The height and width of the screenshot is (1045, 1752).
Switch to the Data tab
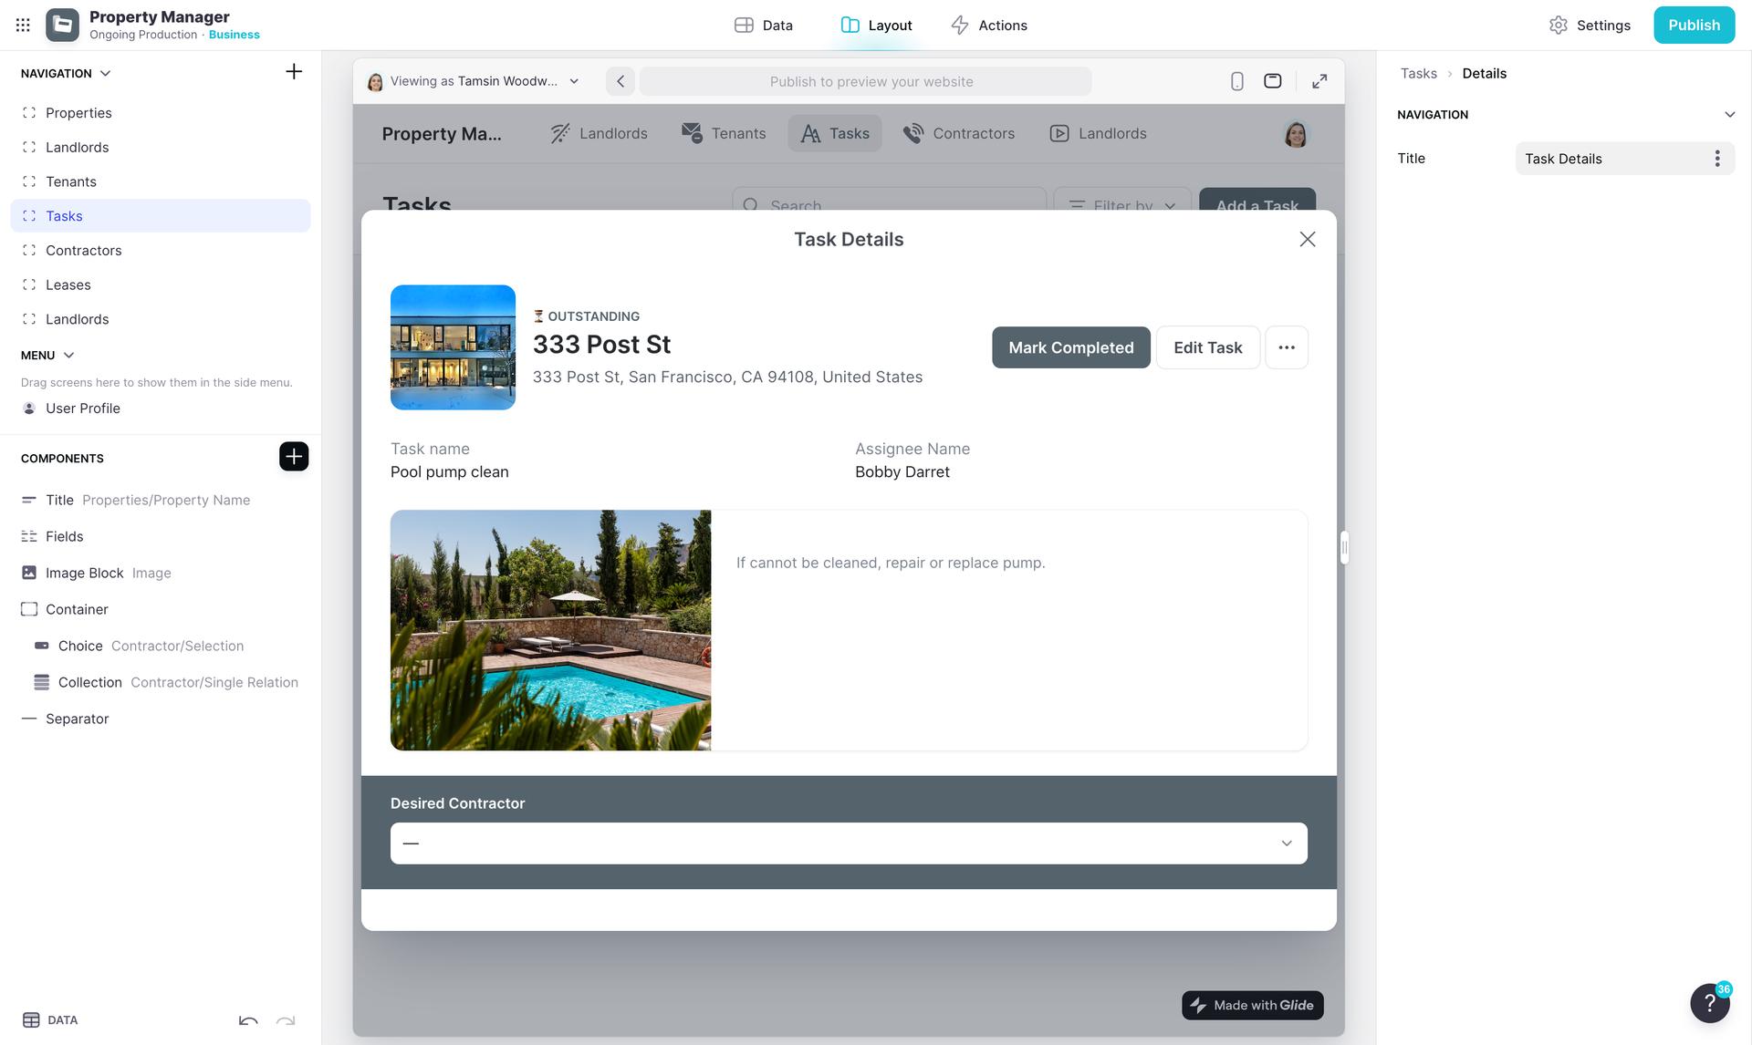tap(764, 26)
